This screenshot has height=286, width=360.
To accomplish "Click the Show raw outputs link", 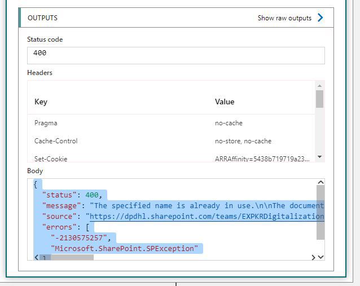I will click(x=284, y=18).
